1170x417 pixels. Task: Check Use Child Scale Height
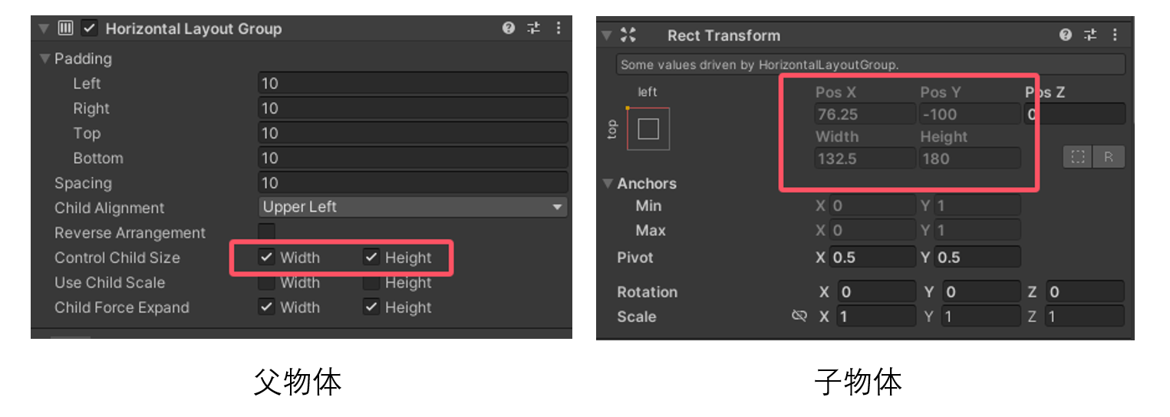[371, 283]
